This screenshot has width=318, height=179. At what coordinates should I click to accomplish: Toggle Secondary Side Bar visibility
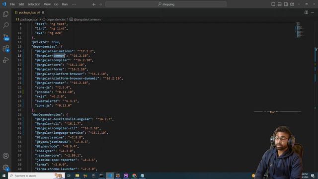pyautogui.click(x=286, y=4)
